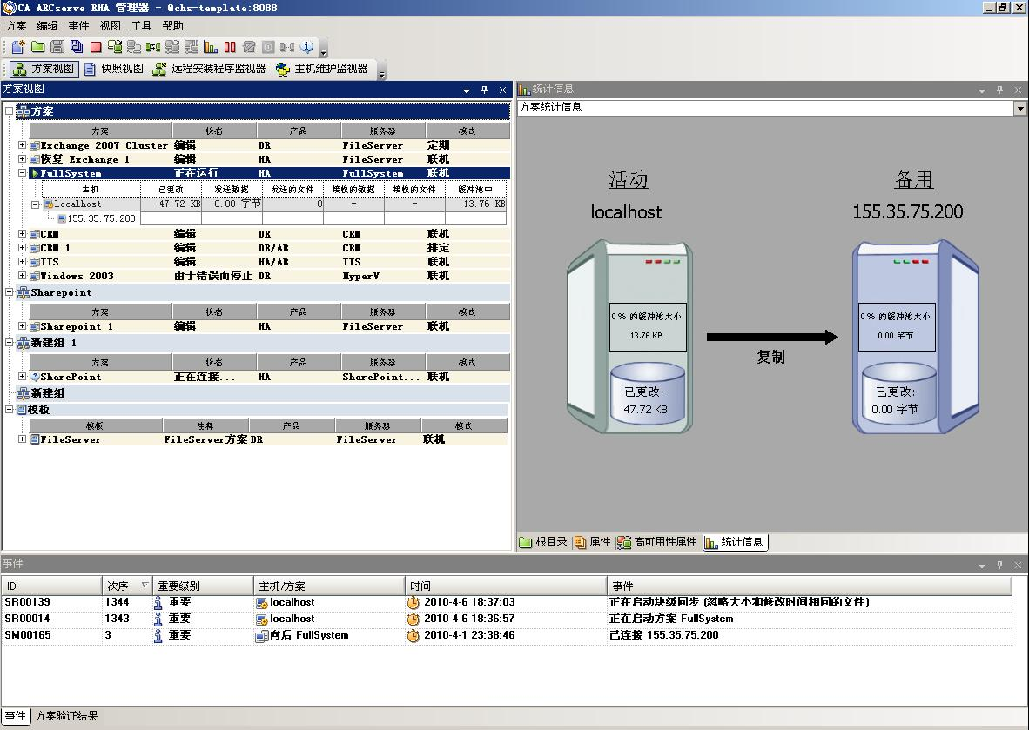Screen dimensions: 1029x730
Task: Click the New scenario toolbar icon
Action: (x=17, y=47)
